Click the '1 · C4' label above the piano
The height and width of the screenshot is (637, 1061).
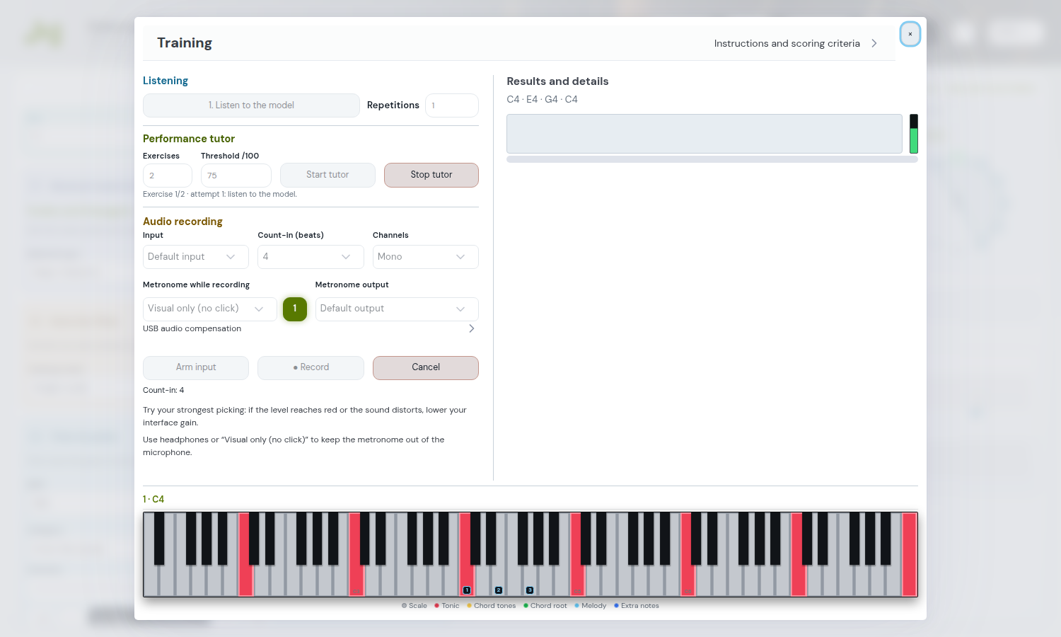(153, 499)
